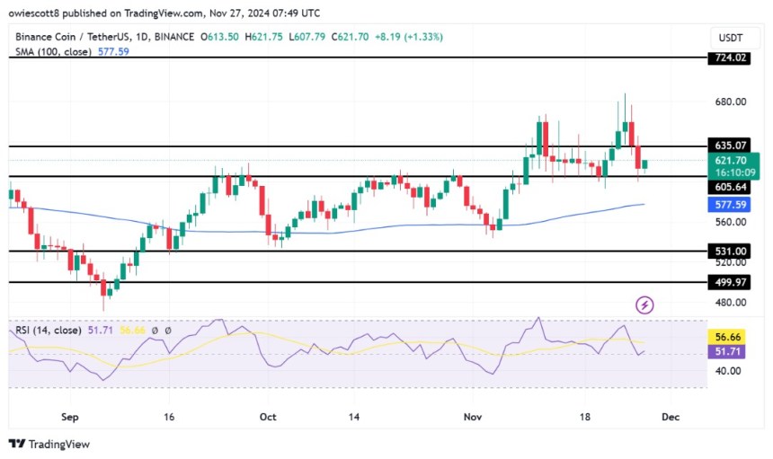Click the blue SMA value label 577.59
This screenshot has width=773, height=459.
pyautogui.click(x=729, y=205)
